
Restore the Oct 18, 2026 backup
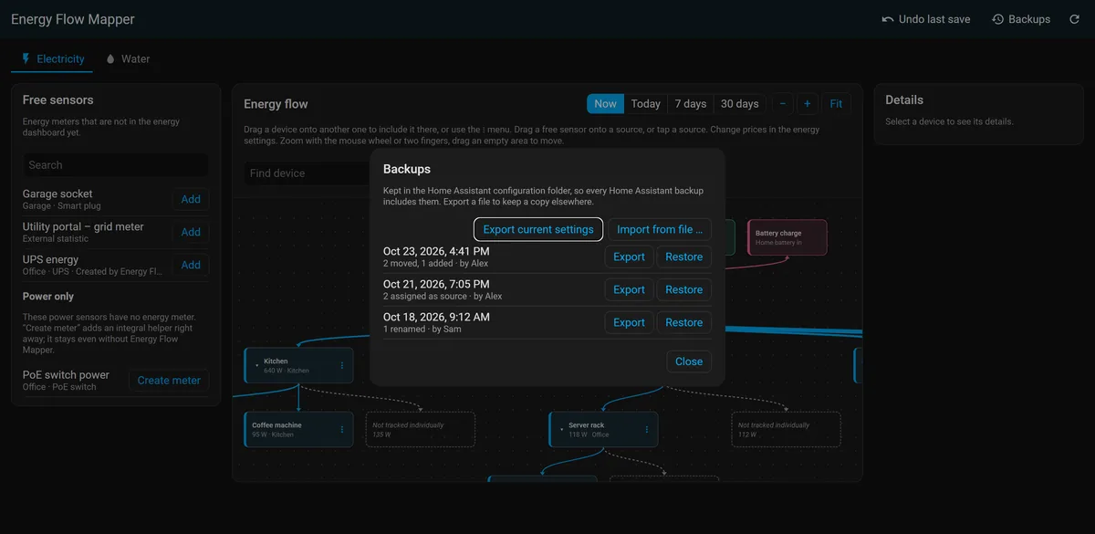(x=684, y=322)
